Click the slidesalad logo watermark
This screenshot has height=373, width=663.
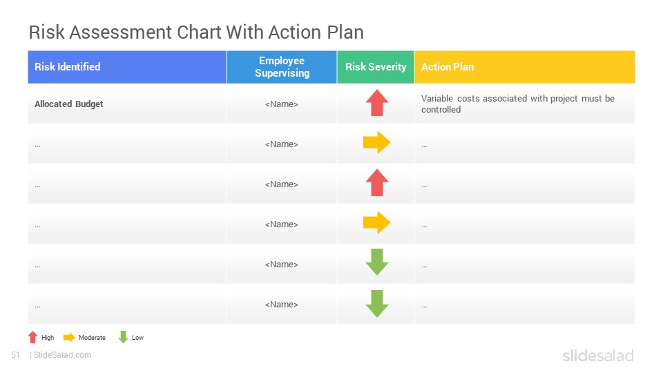click(598, 355)
